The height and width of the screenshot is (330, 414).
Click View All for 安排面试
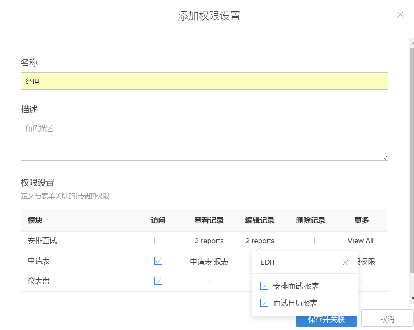click(360, 241)
